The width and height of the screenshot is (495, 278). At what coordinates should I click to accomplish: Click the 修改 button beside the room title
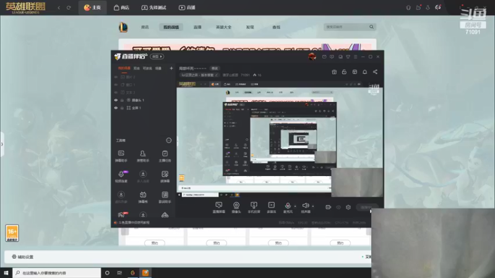tap(215, 69)
